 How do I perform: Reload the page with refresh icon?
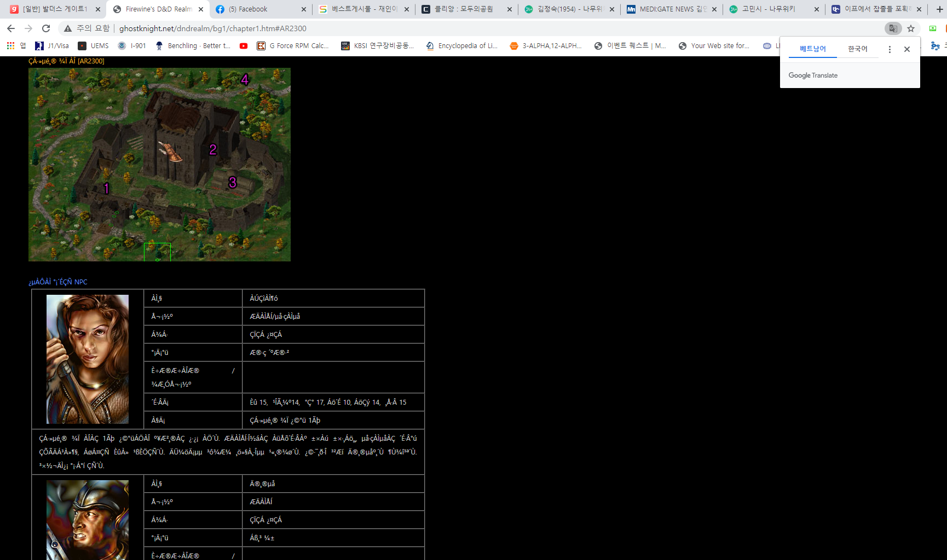tap(46, 28)
